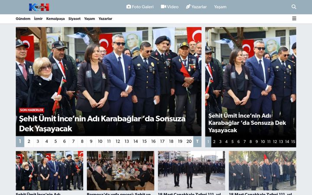Image resolution: width=312 pixels, height=195 pixels.
Task: Select slide 5 in main slider pagination
Action: tap(55, 141)
